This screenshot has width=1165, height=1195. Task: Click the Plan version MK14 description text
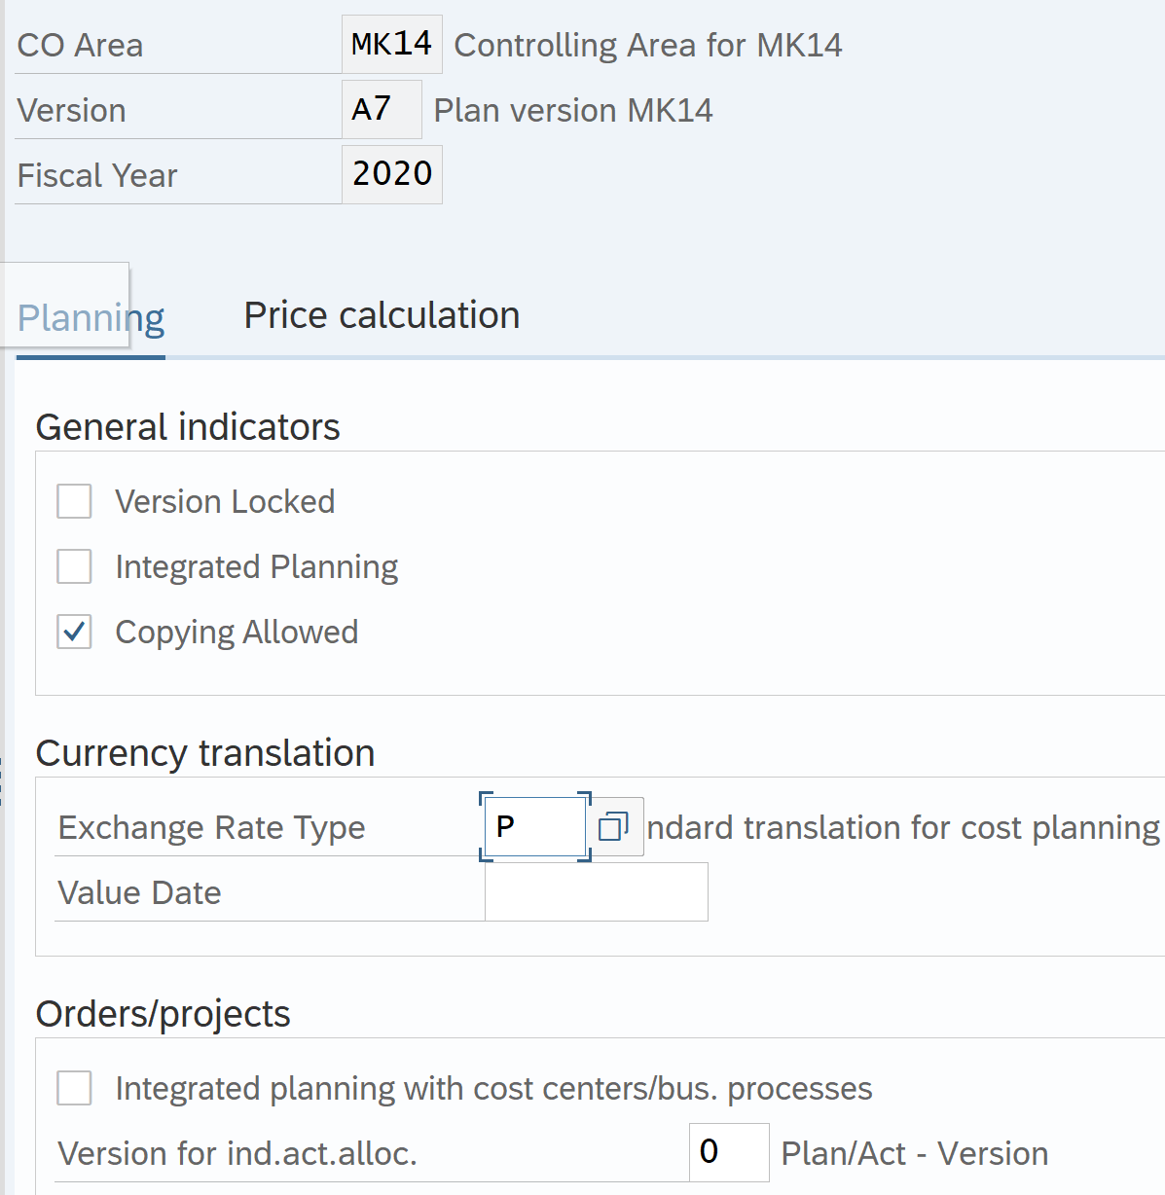click(x=573, y=111)
